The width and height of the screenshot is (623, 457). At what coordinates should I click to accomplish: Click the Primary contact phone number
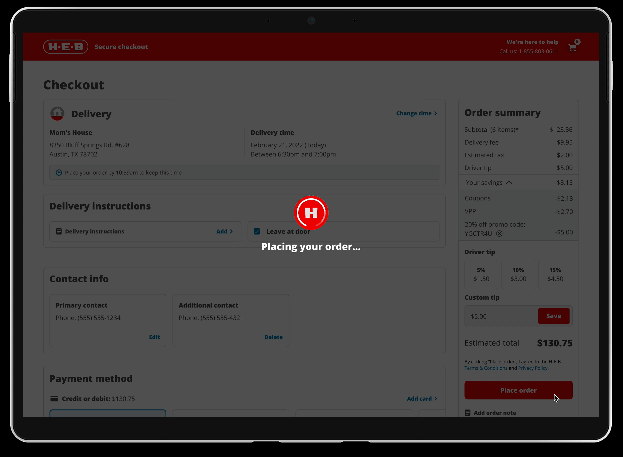(x=88, y=318)
